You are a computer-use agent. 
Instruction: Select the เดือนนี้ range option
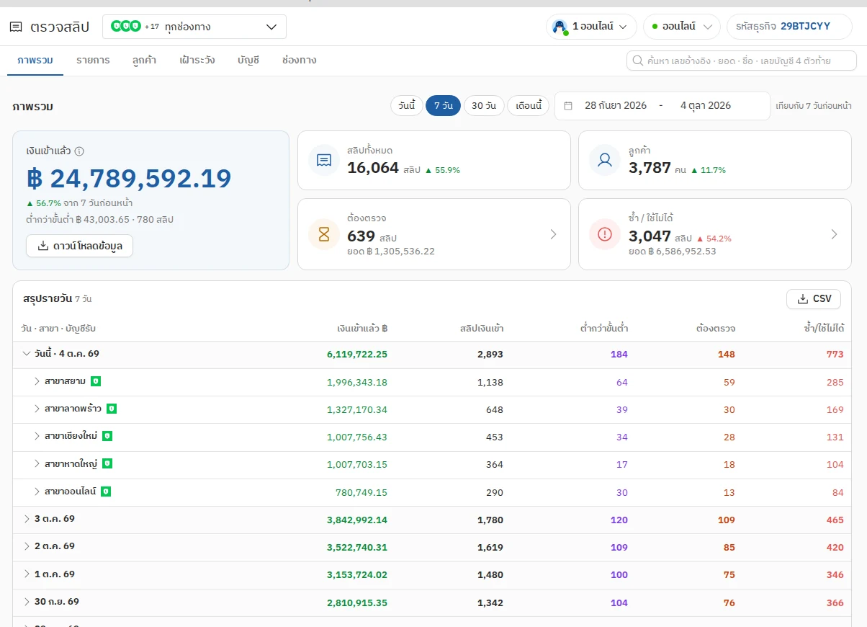pyautogui.click(x=529, y=106)
